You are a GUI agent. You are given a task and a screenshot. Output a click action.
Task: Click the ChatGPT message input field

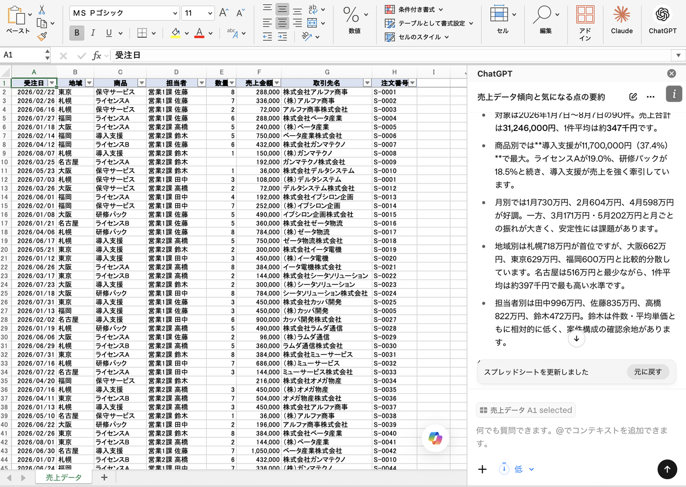point(576,436)
